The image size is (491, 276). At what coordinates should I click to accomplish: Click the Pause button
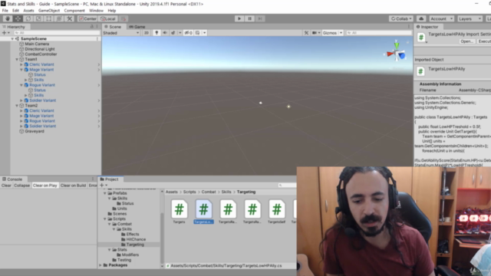click(x=249, y=18)
